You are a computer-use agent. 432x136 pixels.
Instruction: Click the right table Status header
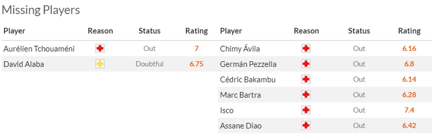[x=359, y=31]
